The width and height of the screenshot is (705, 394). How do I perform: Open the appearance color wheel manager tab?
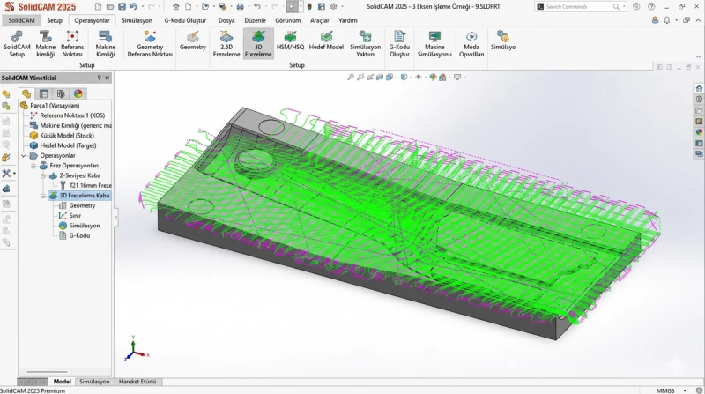tap(78, 93)
